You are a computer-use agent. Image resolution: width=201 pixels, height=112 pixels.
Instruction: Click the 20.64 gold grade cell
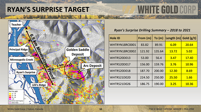[189, 45]
